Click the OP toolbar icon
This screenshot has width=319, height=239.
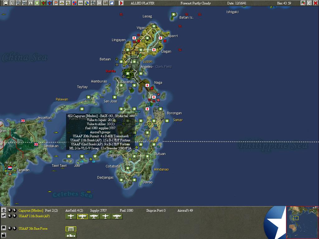(x=99, y=3)
